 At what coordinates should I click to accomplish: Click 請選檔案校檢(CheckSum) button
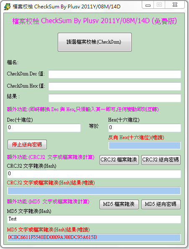tap(94, 42)
